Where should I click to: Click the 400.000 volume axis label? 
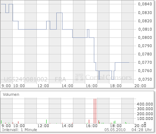[145, 104]
